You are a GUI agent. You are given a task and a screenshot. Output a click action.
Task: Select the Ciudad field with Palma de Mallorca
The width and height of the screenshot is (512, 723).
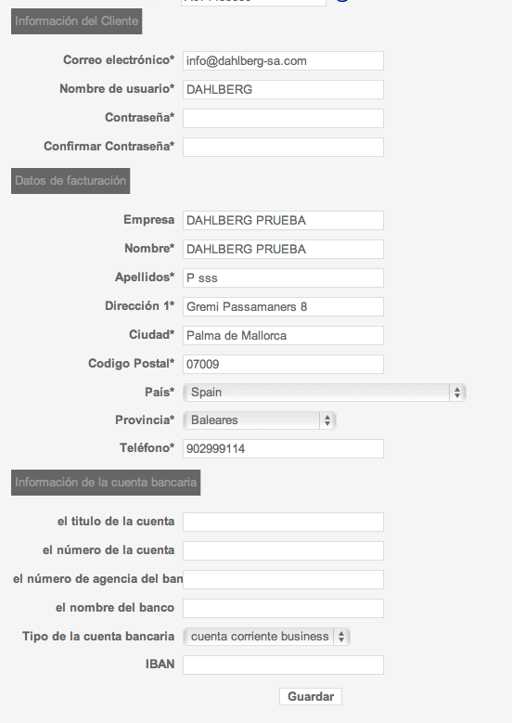click(x=283, y=336)
